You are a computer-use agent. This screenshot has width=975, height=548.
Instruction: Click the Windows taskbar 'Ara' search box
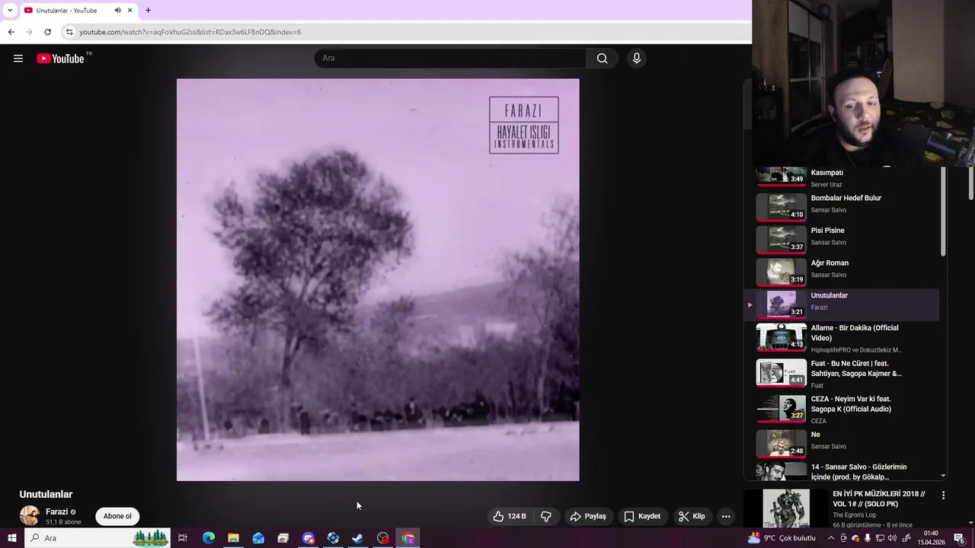[x=97, y=538]
